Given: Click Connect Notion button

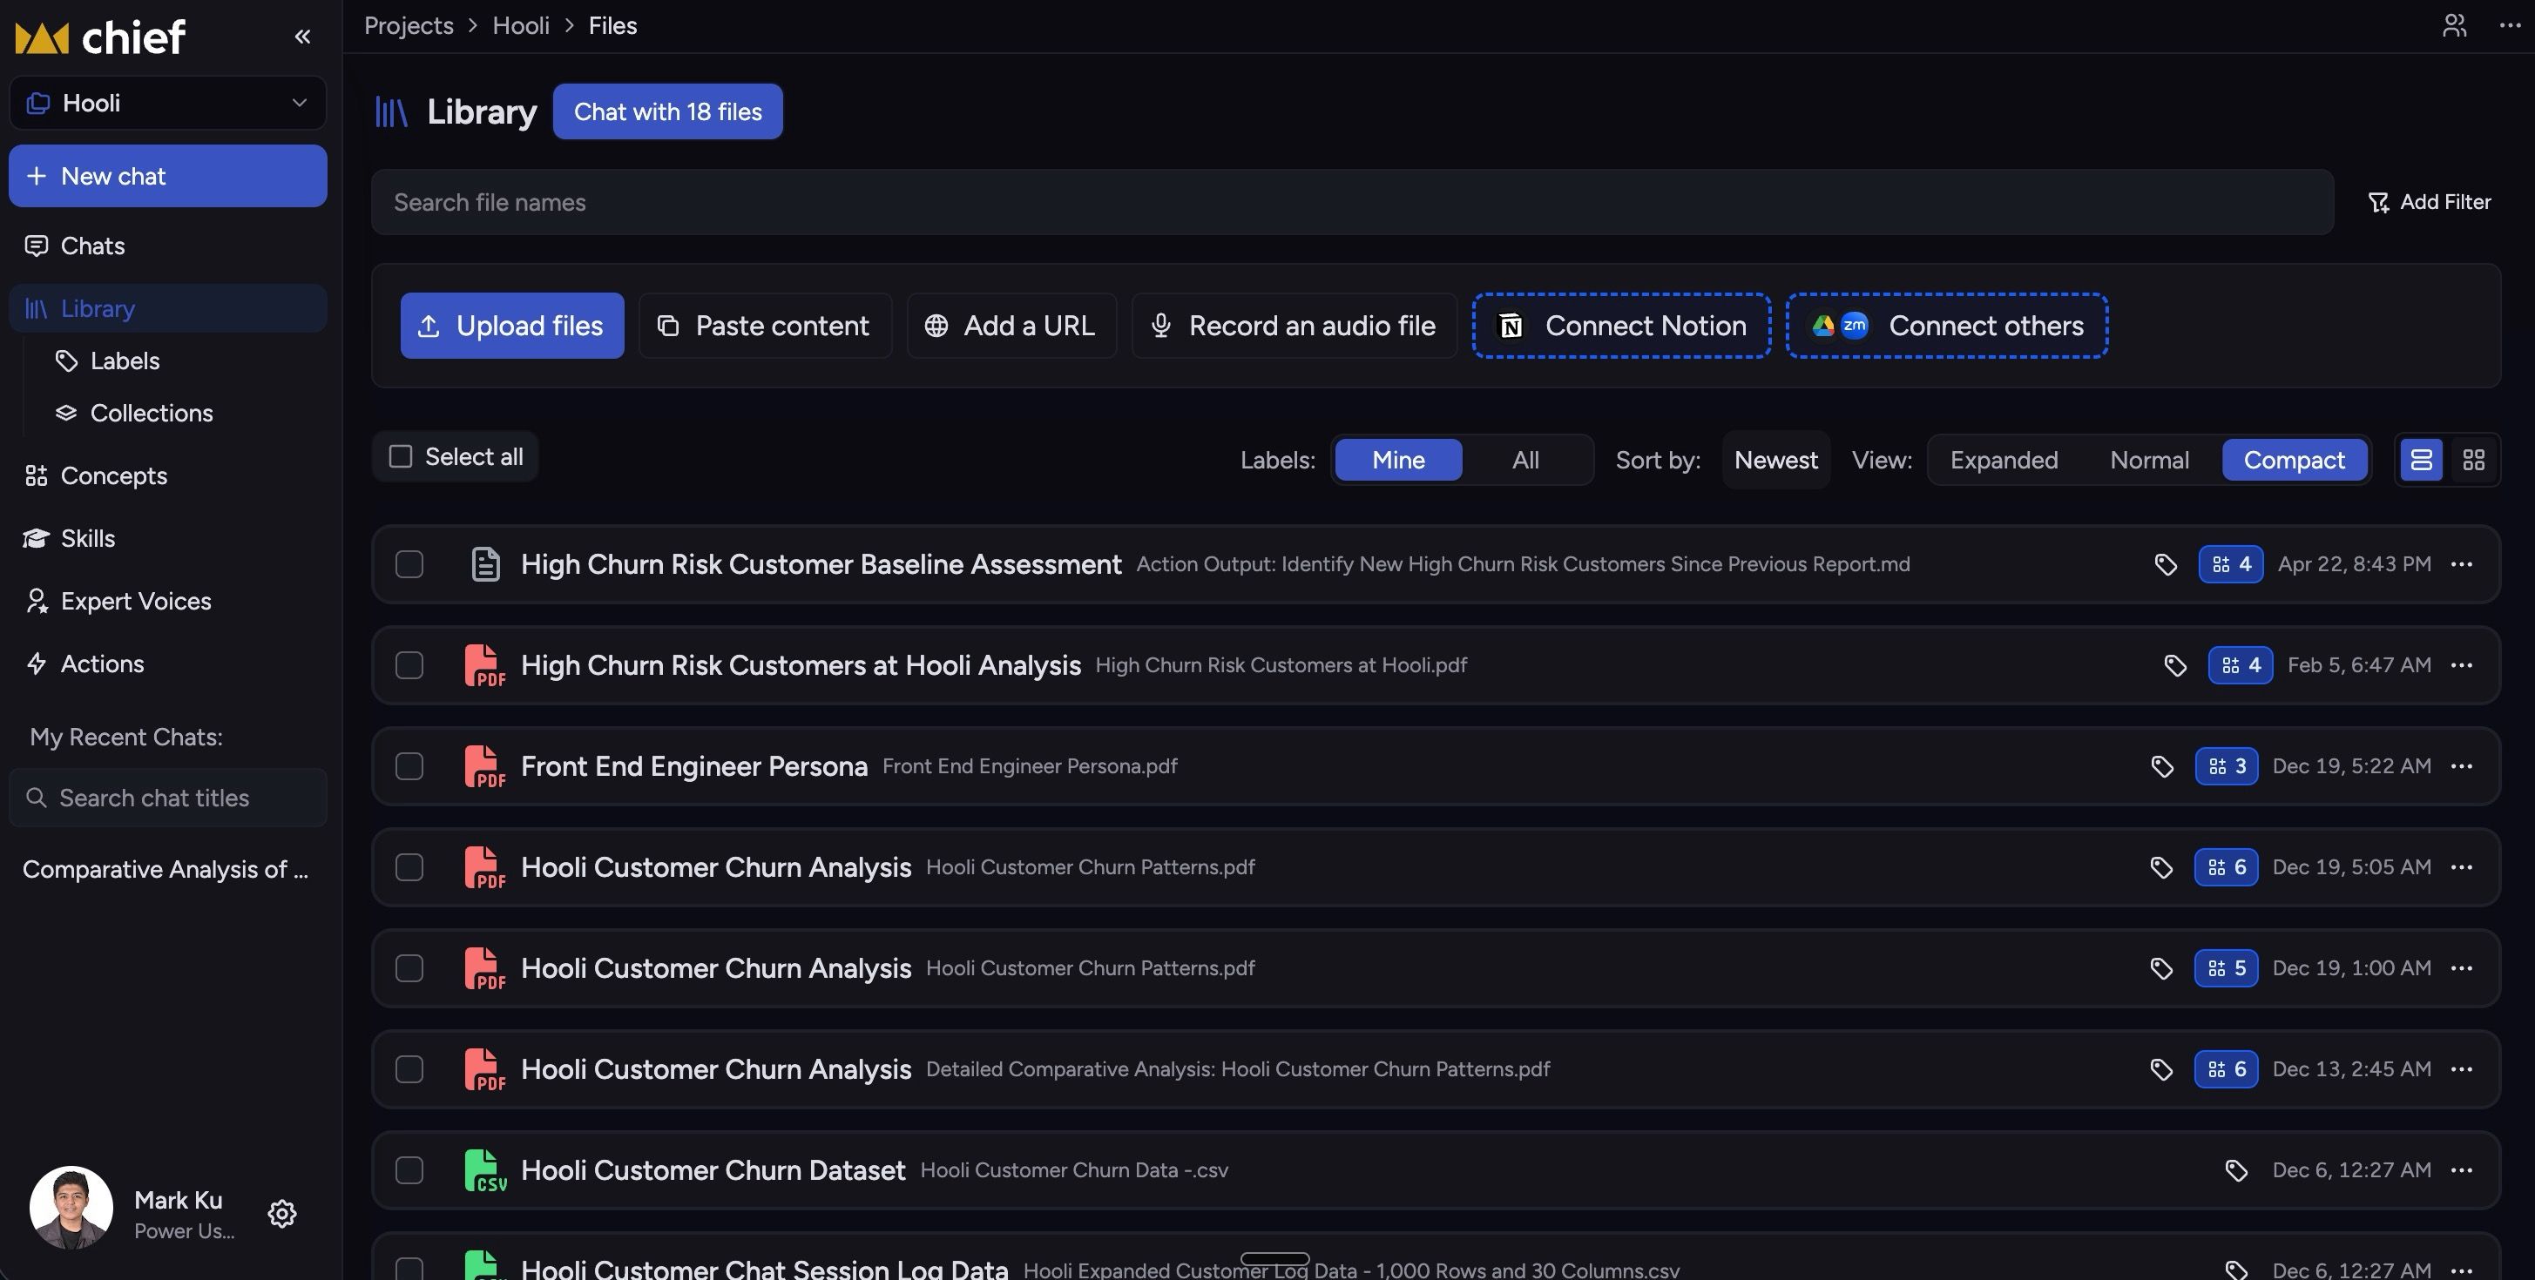Looking at the screenshot, I should point(1621,326).
